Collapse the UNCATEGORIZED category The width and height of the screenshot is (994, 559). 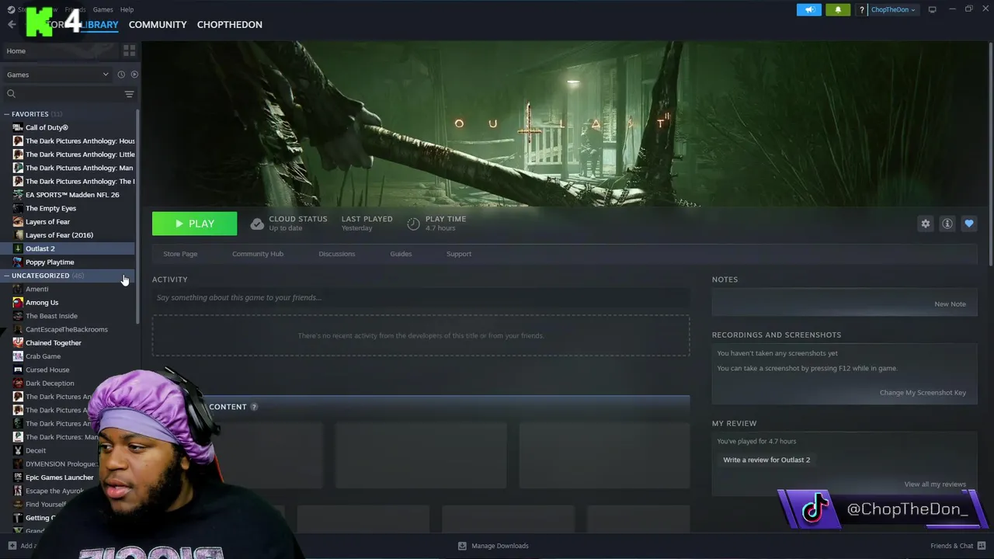(x=7, y=276)
